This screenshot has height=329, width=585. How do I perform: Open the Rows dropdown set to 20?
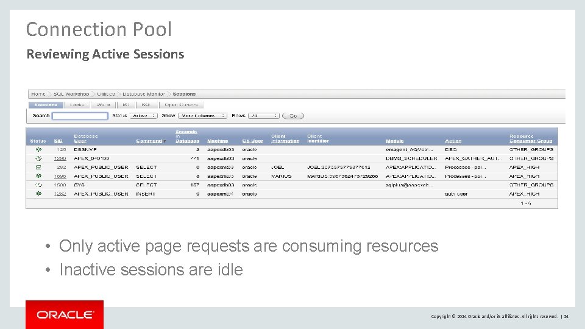coord(264,116)
